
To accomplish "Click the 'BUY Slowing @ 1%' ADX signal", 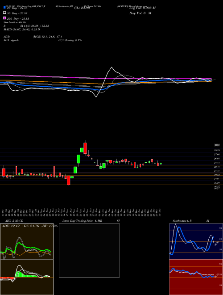I will 70,40.
